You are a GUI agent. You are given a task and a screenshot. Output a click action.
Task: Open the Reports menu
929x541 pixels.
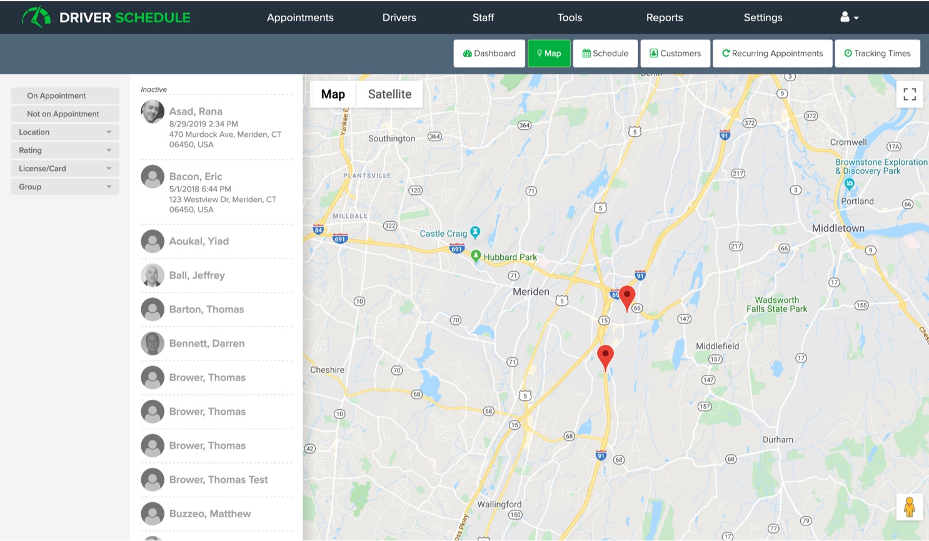664,17
